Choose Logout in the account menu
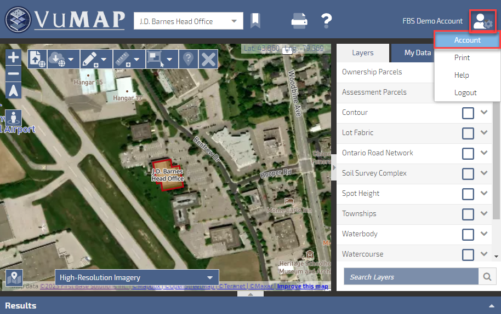 [x=465, y=92]
